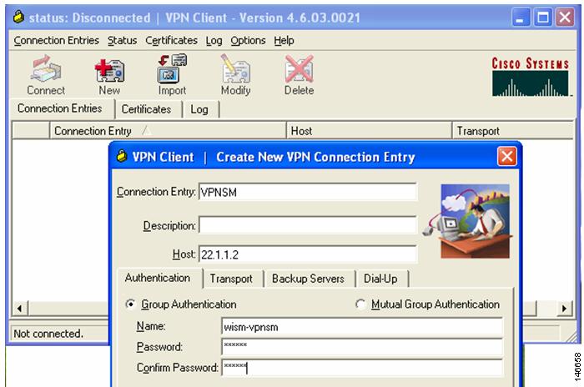Select the Backup Servers tab
This screenshot has height=387, width=584.
click(308, 279)
